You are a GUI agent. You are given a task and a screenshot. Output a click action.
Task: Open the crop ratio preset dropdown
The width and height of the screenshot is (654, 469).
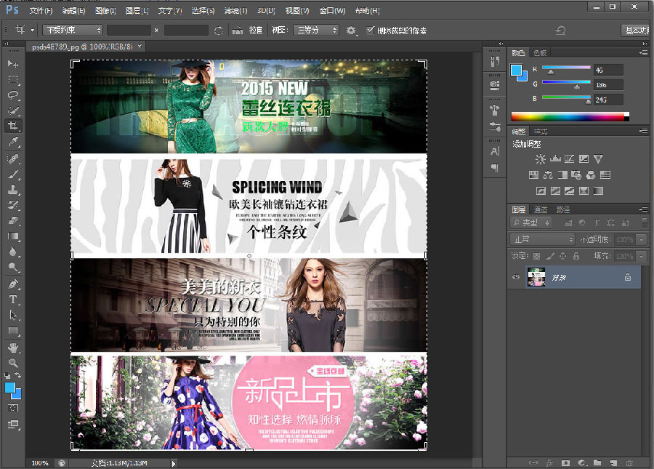click(x=72, y=31)
